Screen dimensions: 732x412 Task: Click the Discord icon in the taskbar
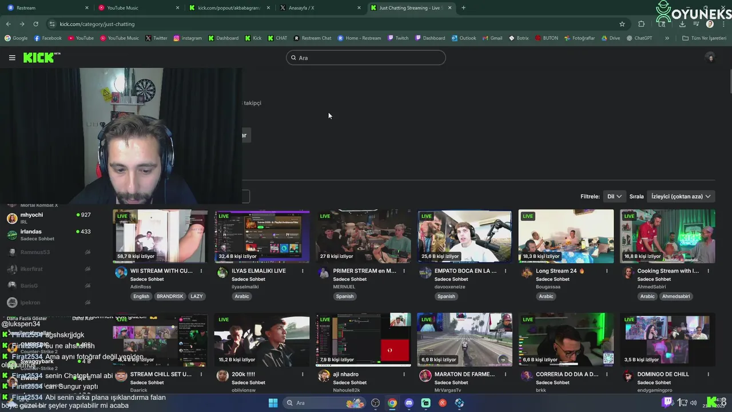click(409, 403)
